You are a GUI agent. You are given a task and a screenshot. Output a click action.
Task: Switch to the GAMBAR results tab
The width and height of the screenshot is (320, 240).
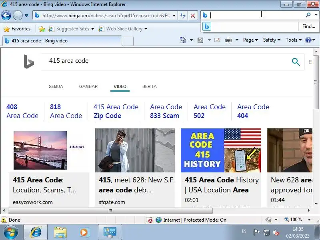coord(88,86)
